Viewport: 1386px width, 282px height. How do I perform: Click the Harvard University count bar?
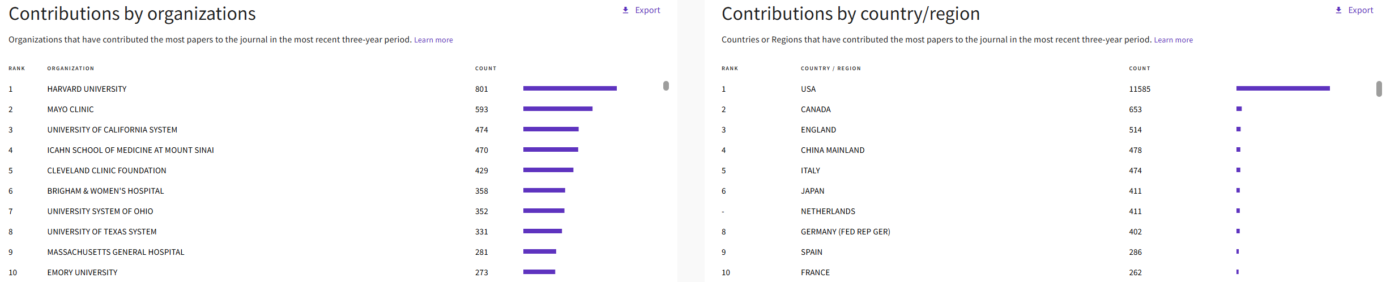point(570,88)
